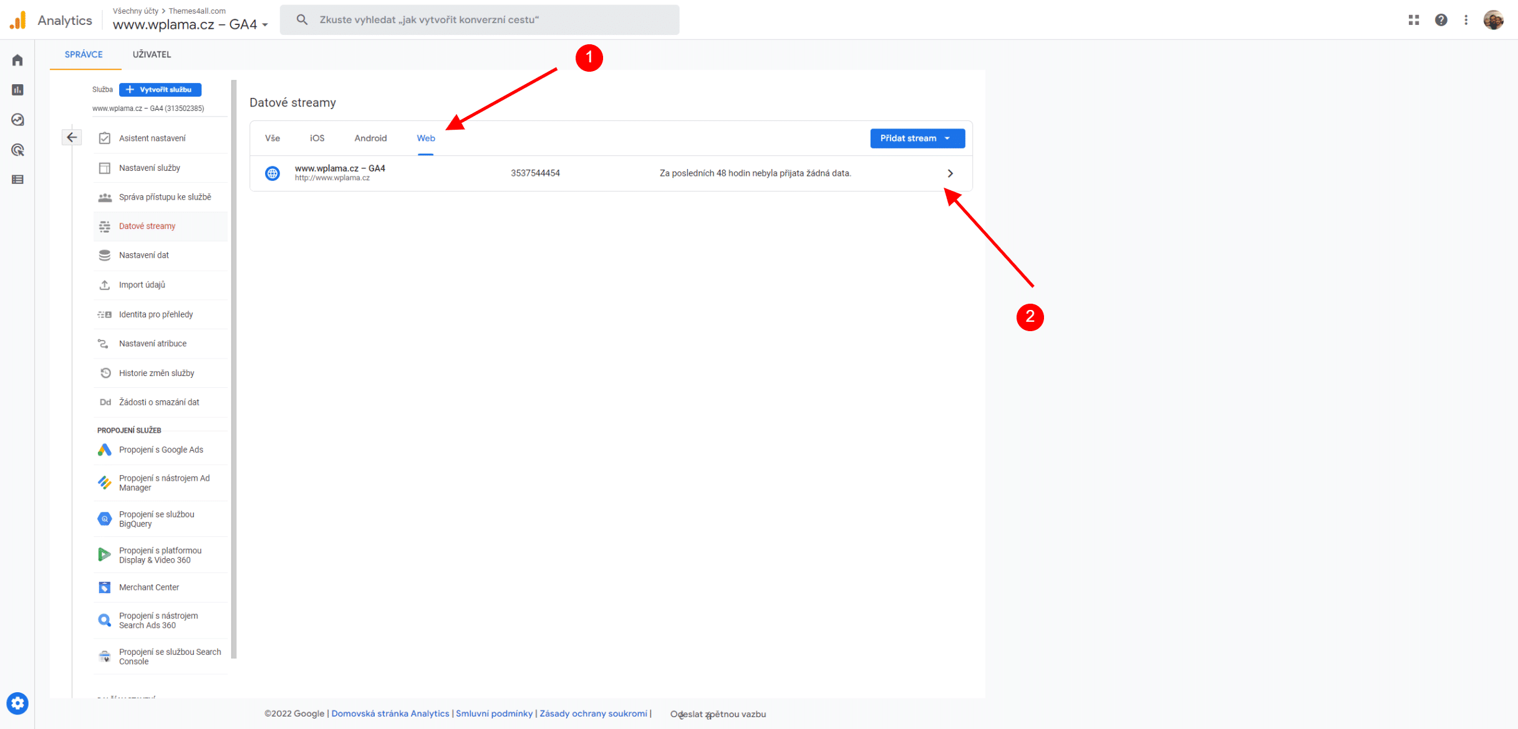This screenshot has height=729, width=1518.
Task: Open the three-dot more options menu
Action: tap(1466, 20)
